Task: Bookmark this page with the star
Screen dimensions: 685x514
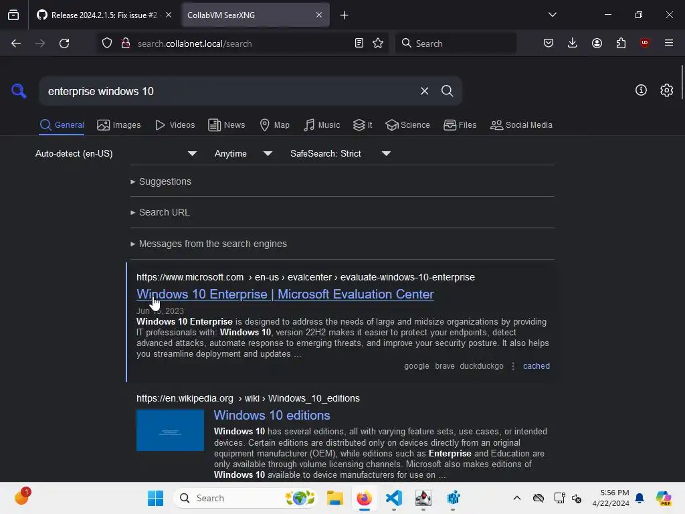Action: (378, 43)
